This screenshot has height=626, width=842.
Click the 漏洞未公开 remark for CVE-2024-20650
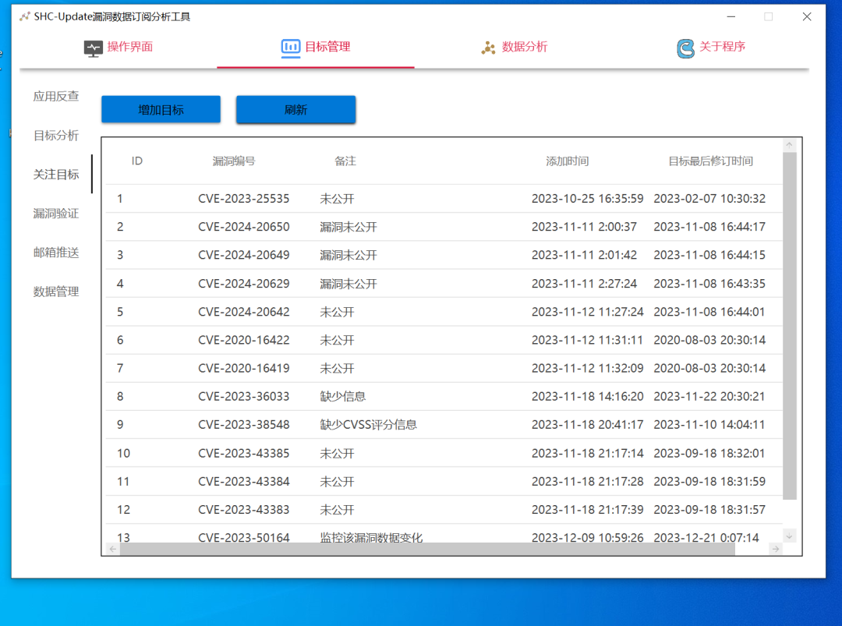pyautogui.click(x=348, y=227)
